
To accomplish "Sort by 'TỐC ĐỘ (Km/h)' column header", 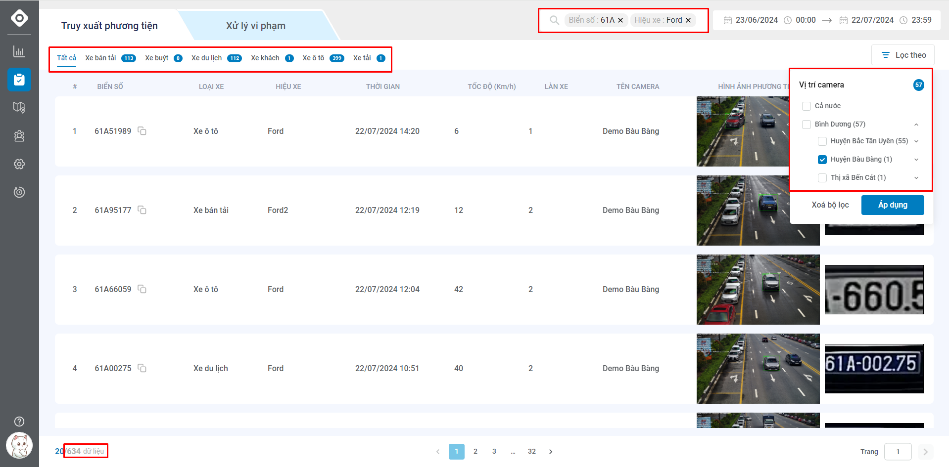I will tap(492, 86).
